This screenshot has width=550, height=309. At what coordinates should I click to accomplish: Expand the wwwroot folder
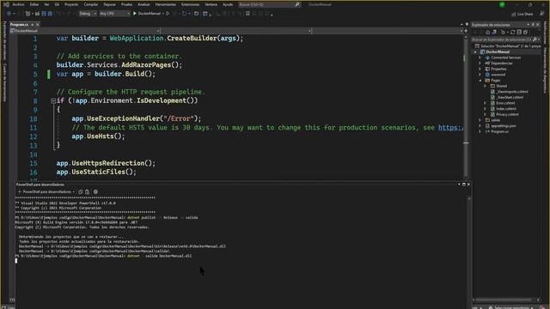480,75
